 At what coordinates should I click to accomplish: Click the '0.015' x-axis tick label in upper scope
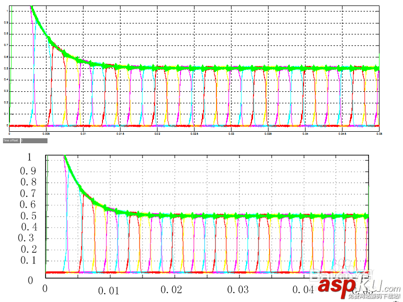point(120,134)
